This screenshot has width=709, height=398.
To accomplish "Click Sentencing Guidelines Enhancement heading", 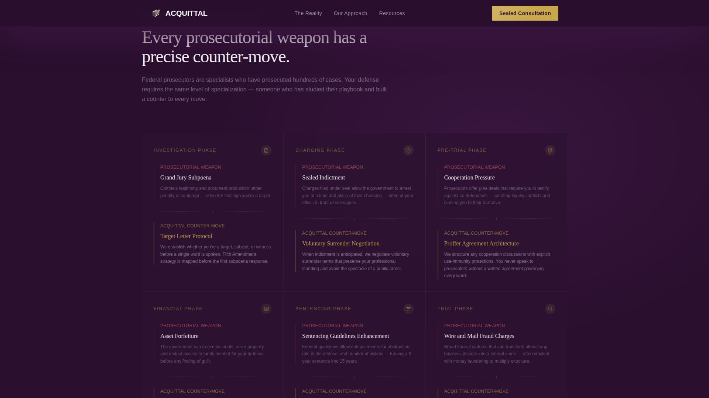I will point(345,336).
